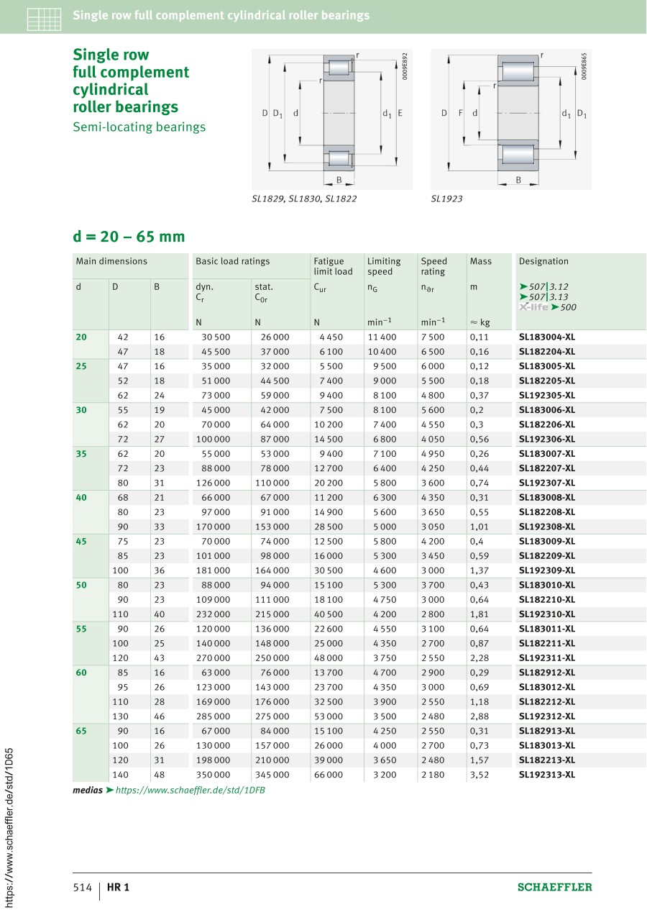Select designation SL183012-XL
647x915 pixels.
tap(547, 687)
